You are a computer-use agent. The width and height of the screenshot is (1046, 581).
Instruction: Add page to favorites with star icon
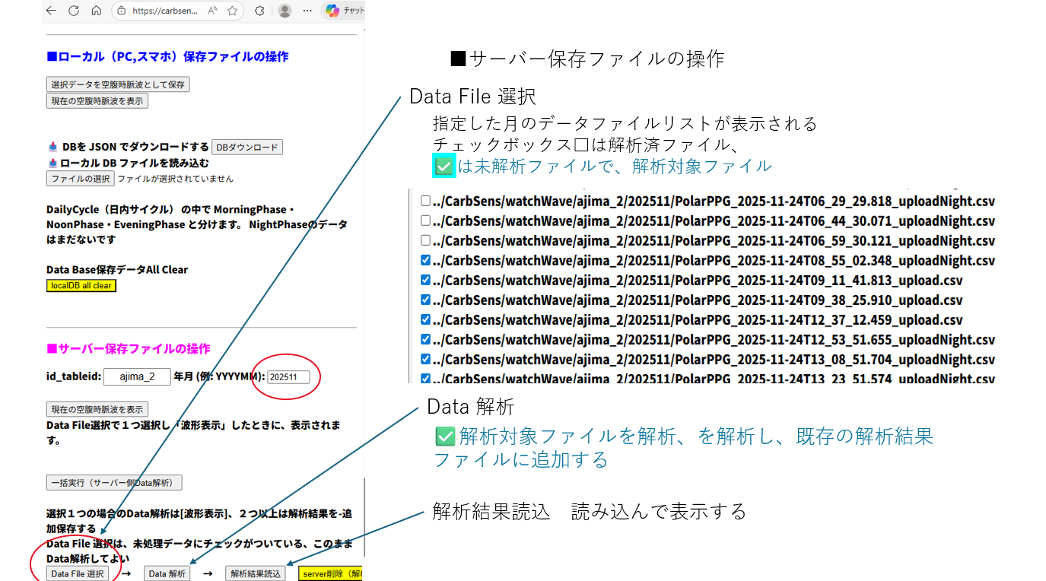coord(233,11)
